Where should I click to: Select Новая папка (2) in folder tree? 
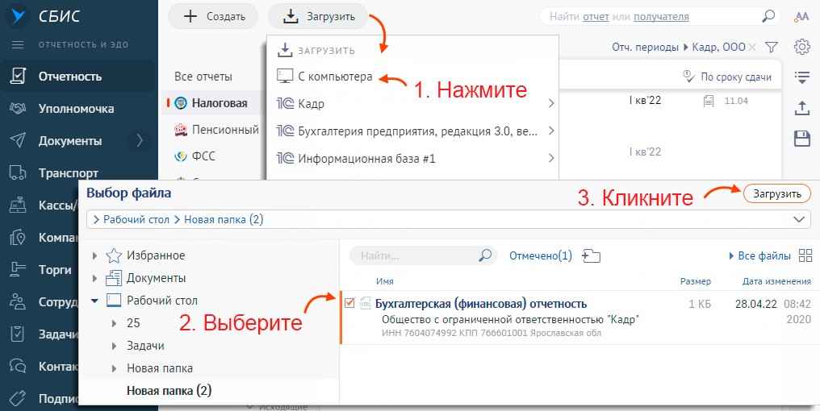pos(169,391)
